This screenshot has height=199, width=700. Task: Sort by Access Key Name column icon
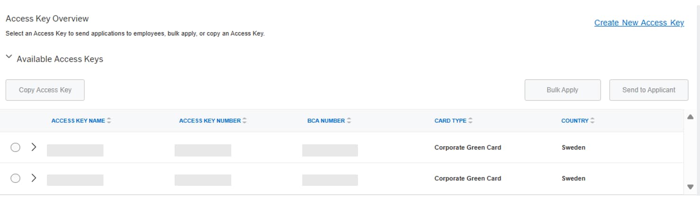[109, 121]
